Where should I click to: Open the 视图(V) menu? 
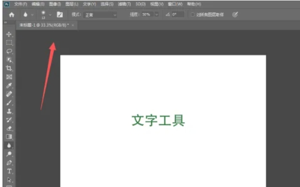coord(157,4)
